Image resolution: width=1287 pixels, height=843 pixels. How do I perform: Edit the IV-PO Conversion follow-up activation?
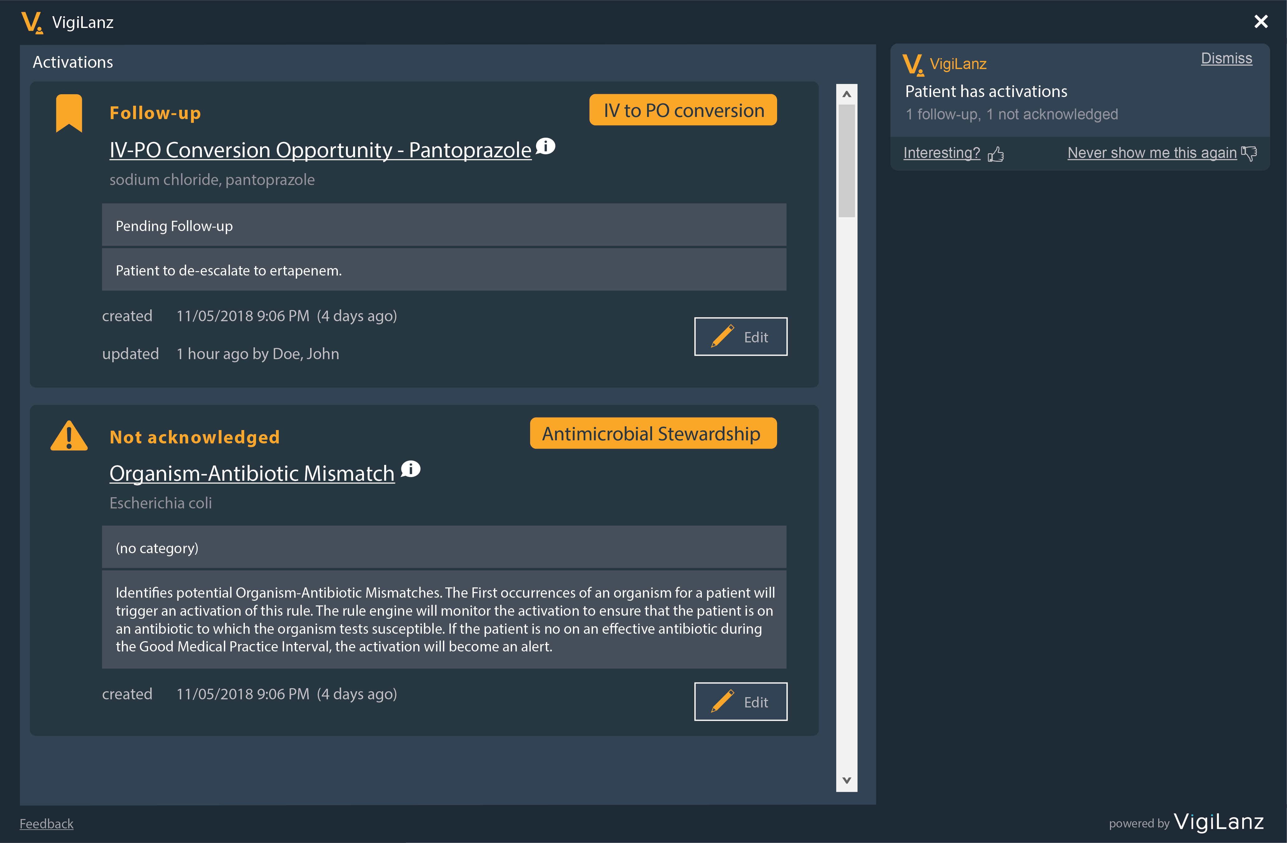coord(740,336)
